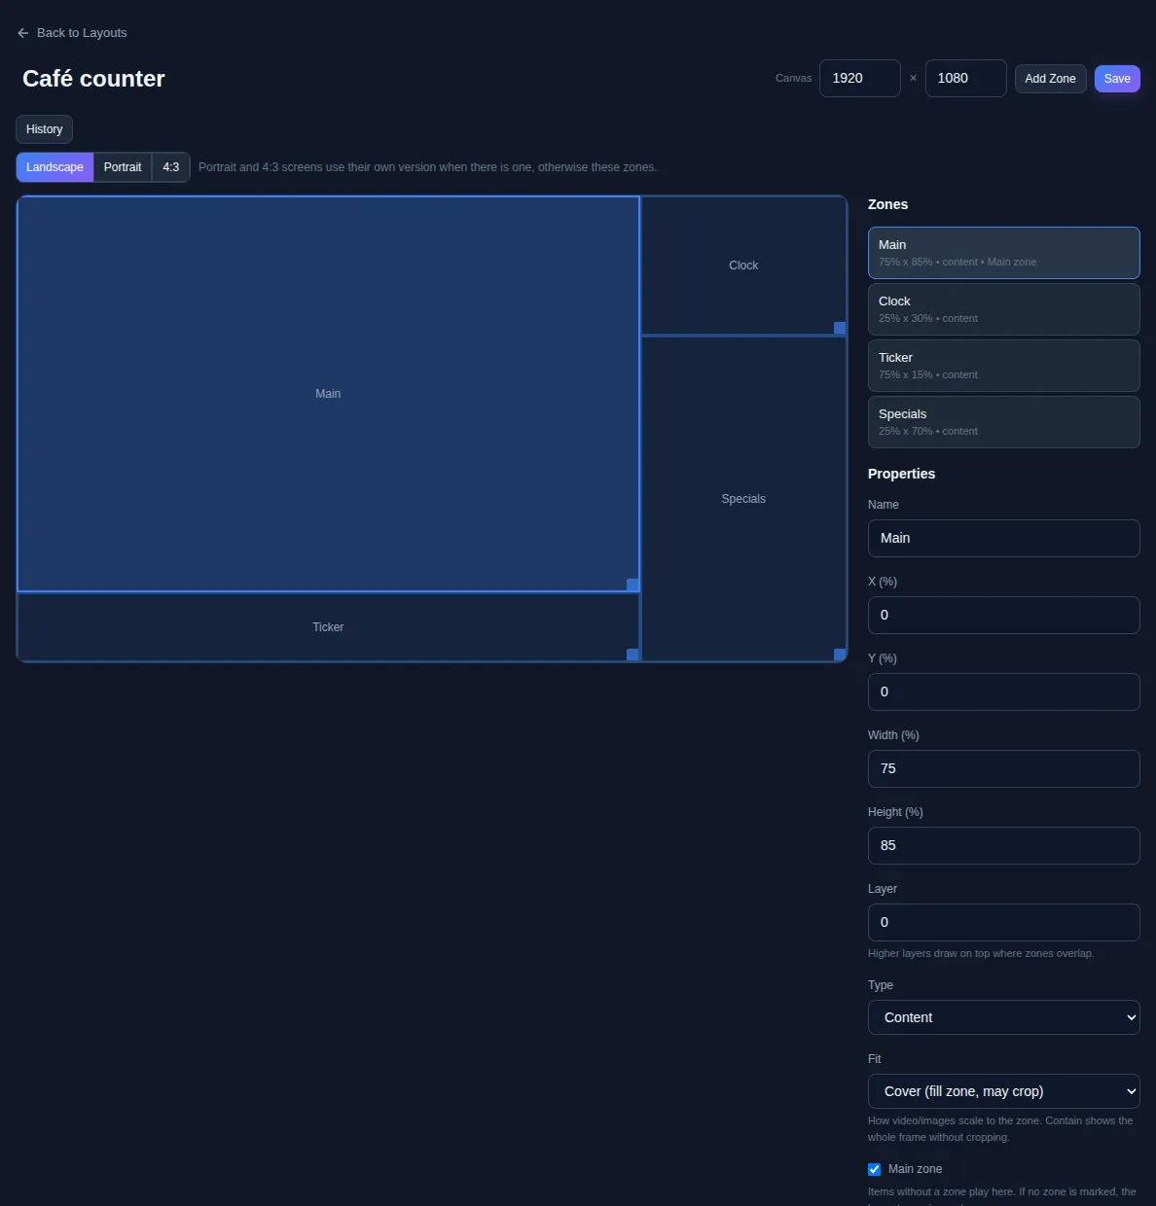
Task: Open the History panel
Action: [x=45, y=129]
